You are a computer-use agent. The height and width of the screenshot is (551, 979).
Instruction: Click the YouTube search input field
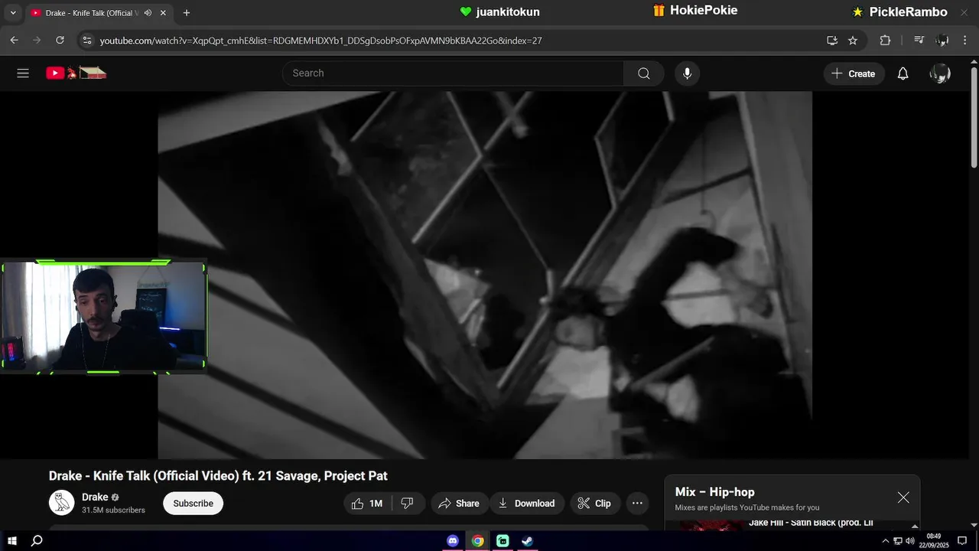coord(453,73)
